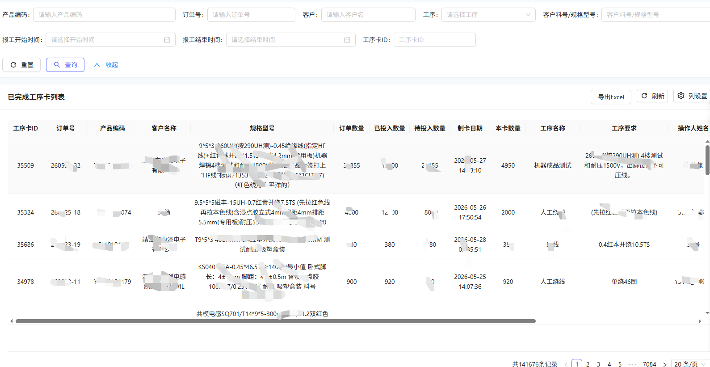Click 工序要求 cell 0.4红本并绕10.5TS
The height and width of the screenshot is (367, 710).
[624, 245]
